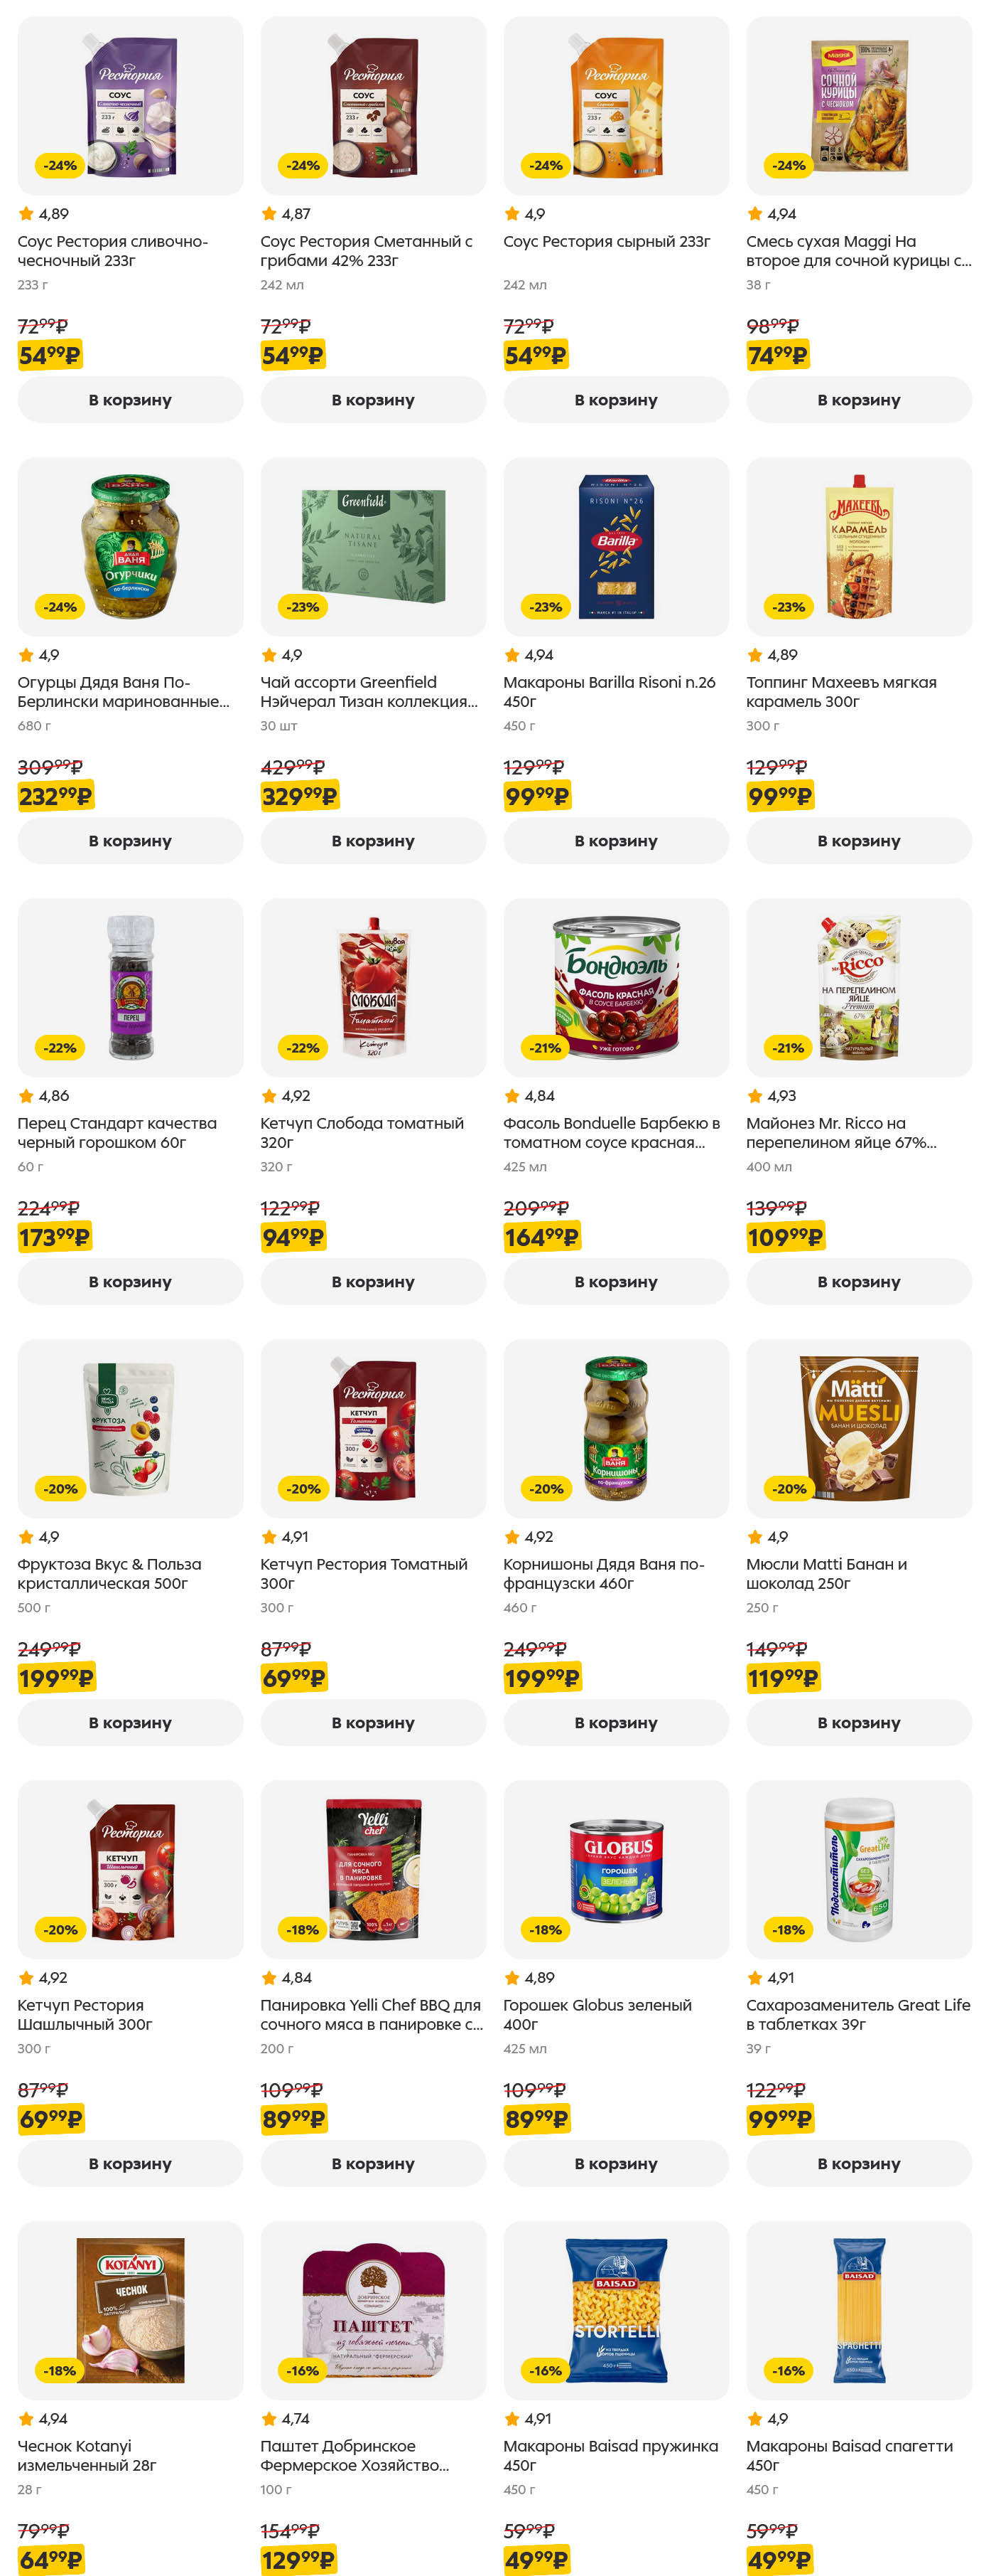Add Огурцы Дядя Ваня По-Берлински to cart

[130, 841]
